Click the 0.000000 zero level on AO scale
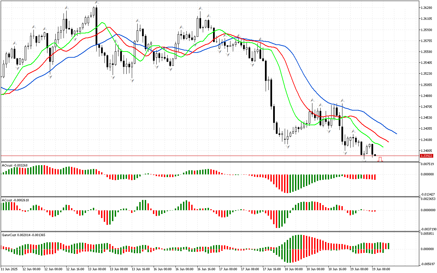Screen dimensions: 437x273 (x=427, y=174)
